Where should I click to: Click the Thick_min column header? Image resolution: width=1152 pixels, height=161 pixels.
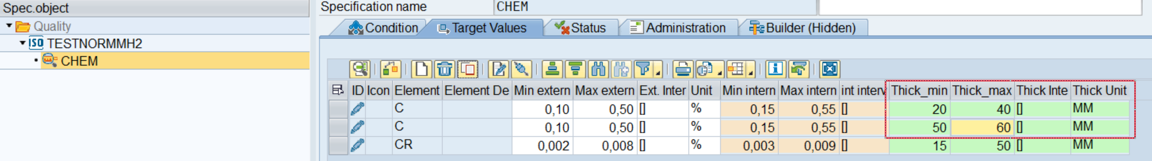(919, 91)
